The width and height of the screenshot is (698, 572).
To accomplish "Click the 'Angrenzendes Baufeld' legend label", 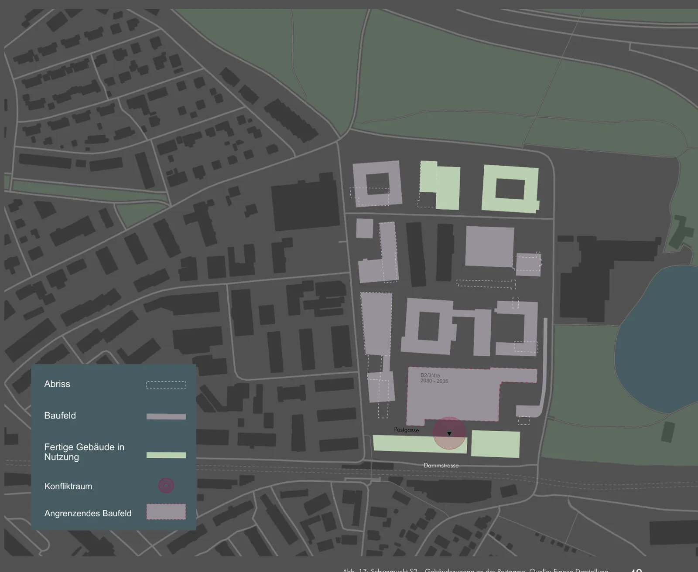I will (88, 514).
